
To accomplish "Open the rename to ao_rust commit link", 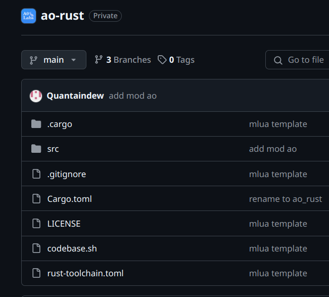I will point(286,199).
